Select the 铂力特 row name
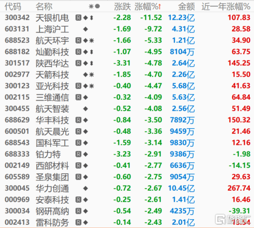The image size is (254, 228). coord(48,154)
